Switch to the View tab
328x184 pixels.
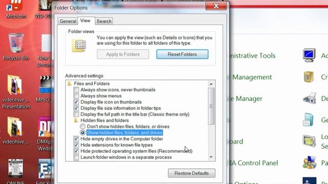86,20
